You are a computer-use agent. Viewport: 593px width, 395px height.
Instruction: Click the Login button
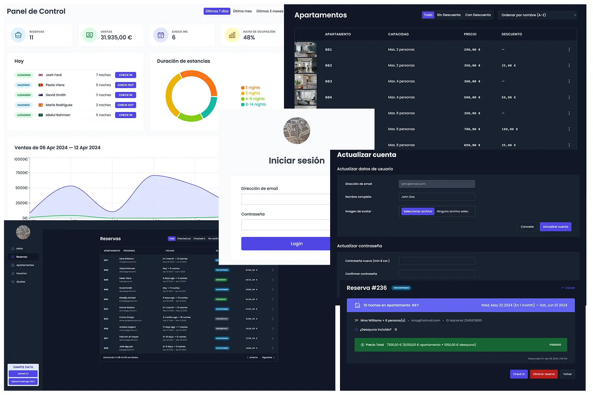pos(286,244)
